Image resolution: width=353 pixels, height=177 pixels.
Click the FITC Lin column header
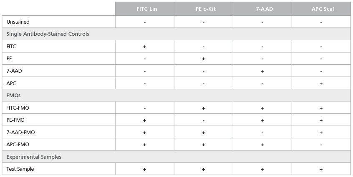click(x=146, y=9)
